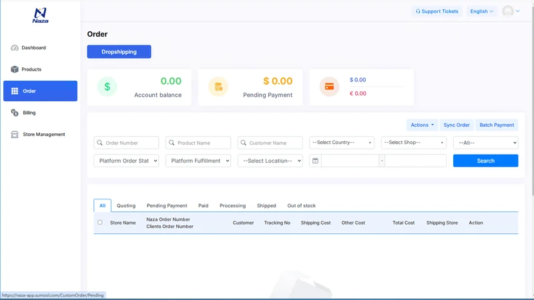Open the --All-- dropdown
The image size is (534, 300).
(x=486, y=143)
